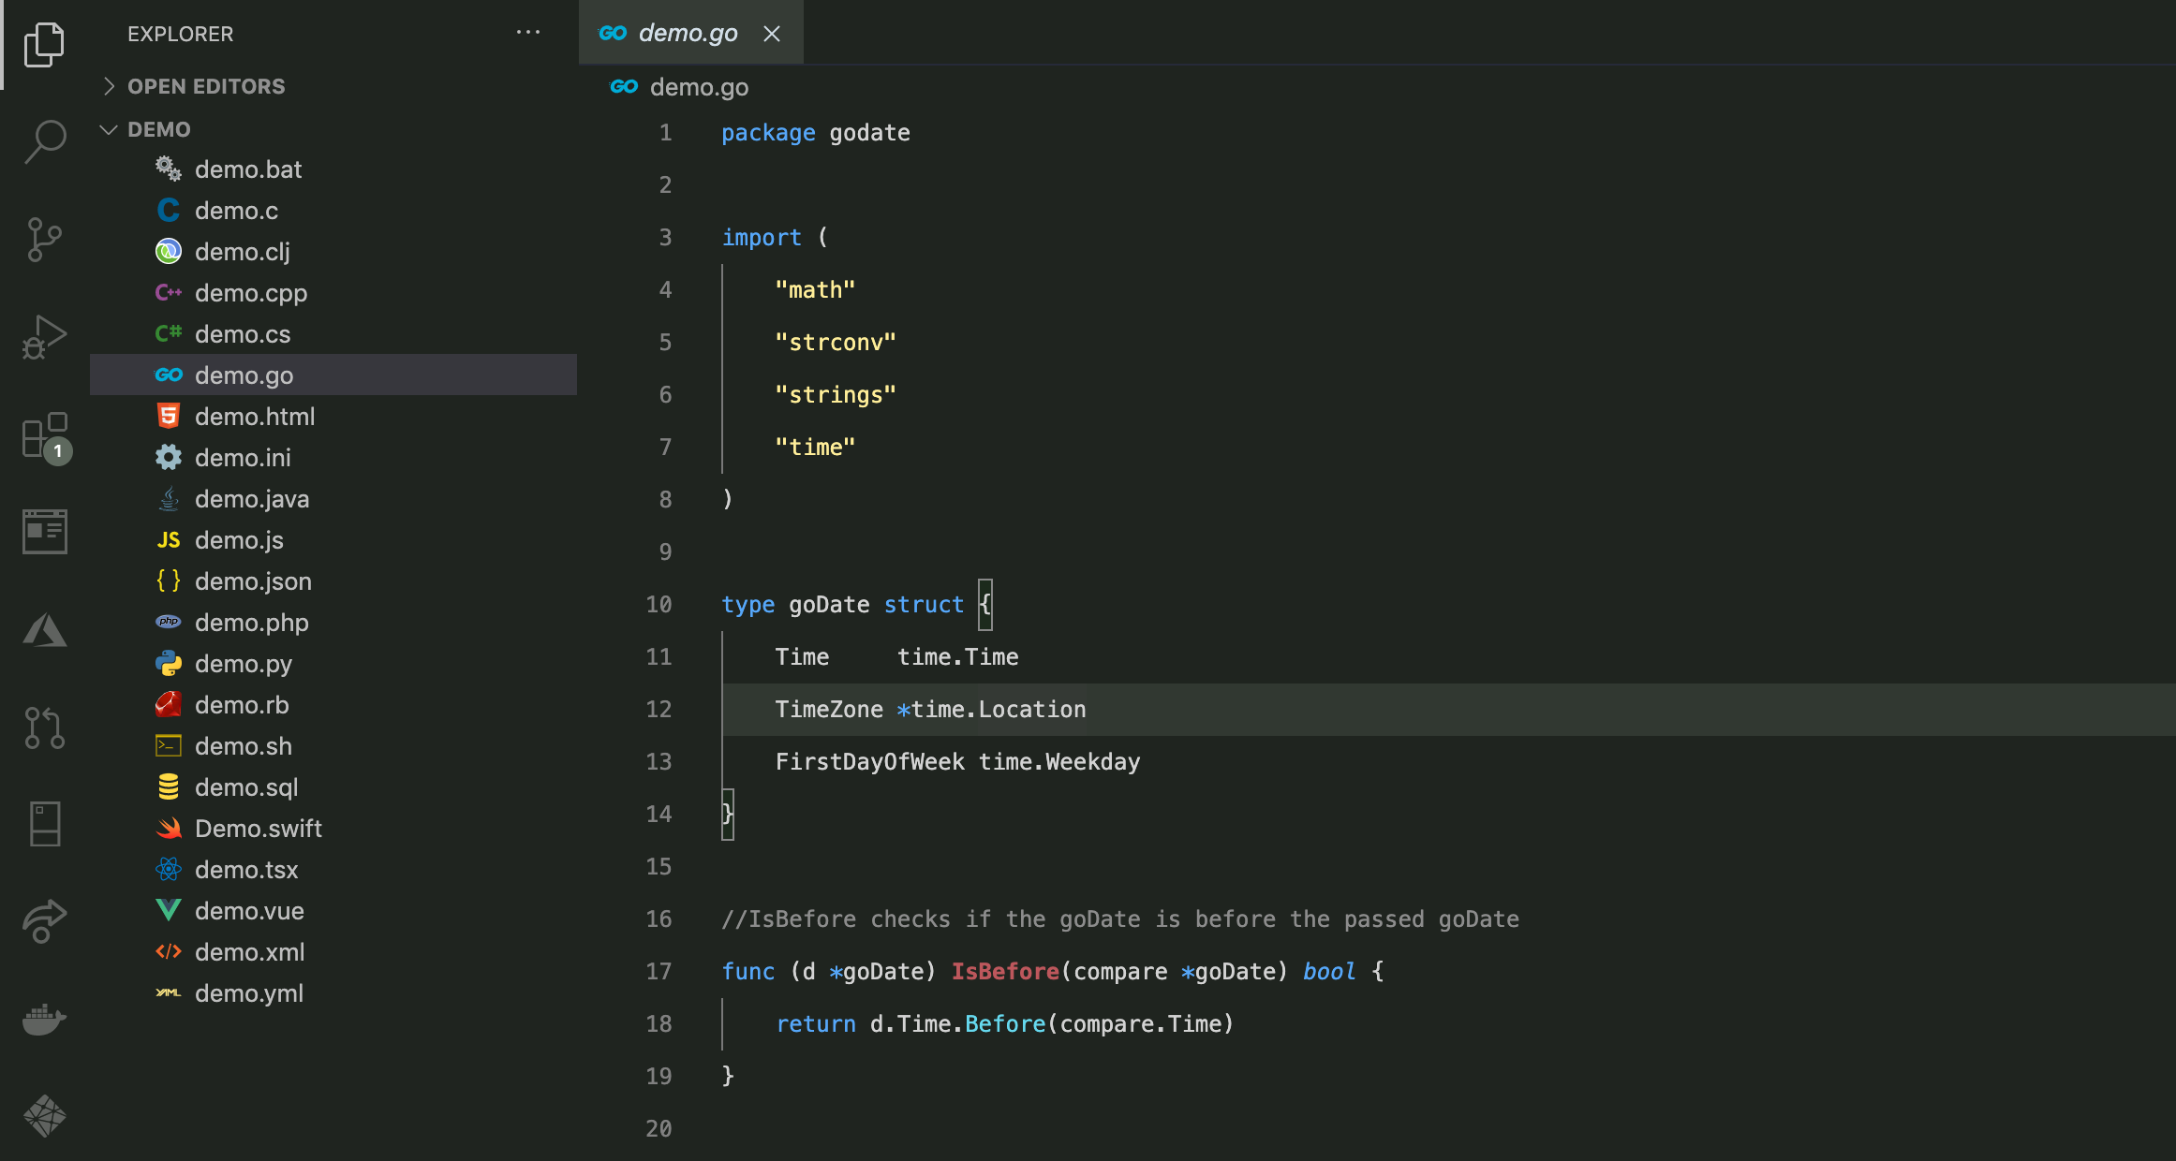Screen dimensions: 2176x1161
Task: Open the Pull Requests view icon
Action: 44,727
